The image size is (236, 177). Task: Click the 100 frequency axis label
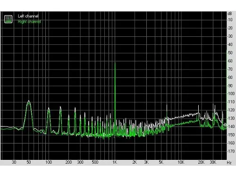[x=49, y=162]
